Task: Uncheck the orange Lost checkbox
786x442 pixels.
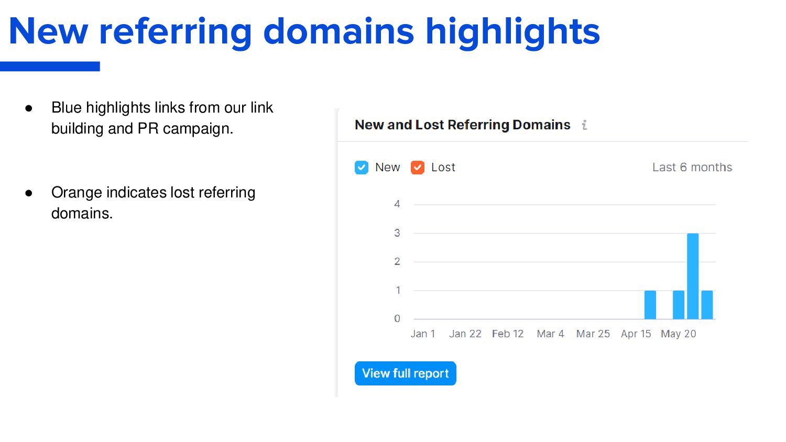Action: coord(418,168)
